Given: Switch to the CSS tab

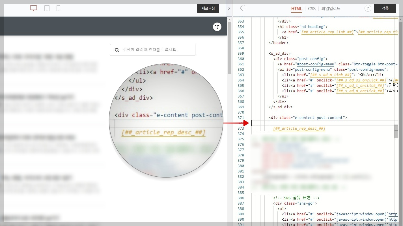Looking at the screenshot, I should (312, 9).
